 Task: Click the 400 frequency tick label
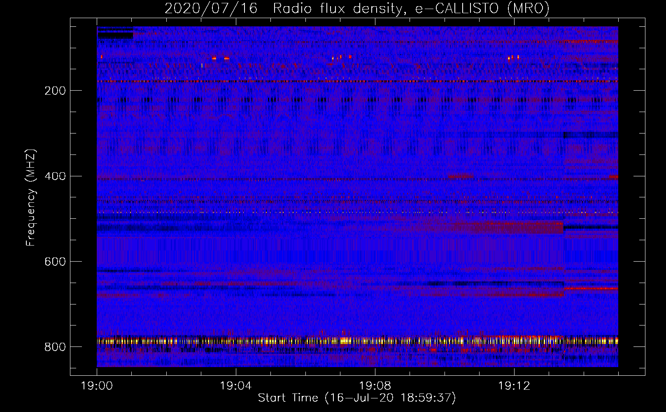(x=55, y=176)
